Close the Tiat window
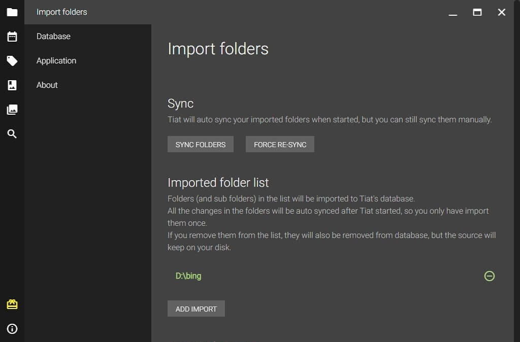This screenshot has width=520, height=342. coord(502,12)
